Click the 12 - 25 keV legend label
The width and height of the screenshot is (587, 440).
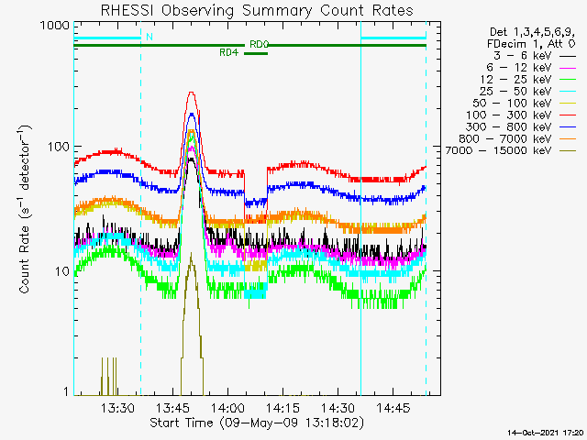point(515,80)
